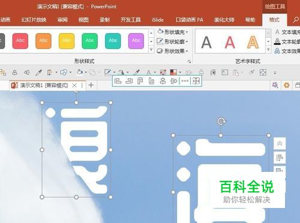This screenshot has width=300, height=223.
Task: Open the 录制 ribbon tab
Action: pyautogui.click(x=104, y=20)
